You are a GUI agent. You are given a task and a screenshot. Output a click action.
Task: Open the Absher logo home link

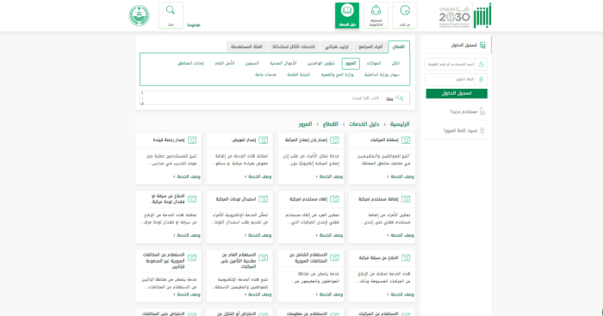pyautogui.click(x=482, y=15)
